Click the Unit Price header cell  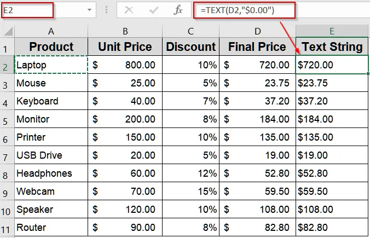125,47
